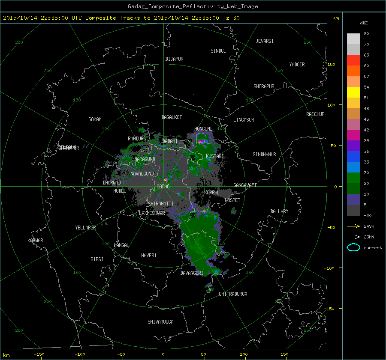This screenshot has width=386, height=360.
Task: Click the DAVANGERI city label
Action: [192, 273]
